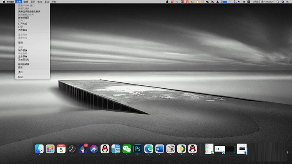Open the round yellow-and-dark Dock app

pos(181,149)
